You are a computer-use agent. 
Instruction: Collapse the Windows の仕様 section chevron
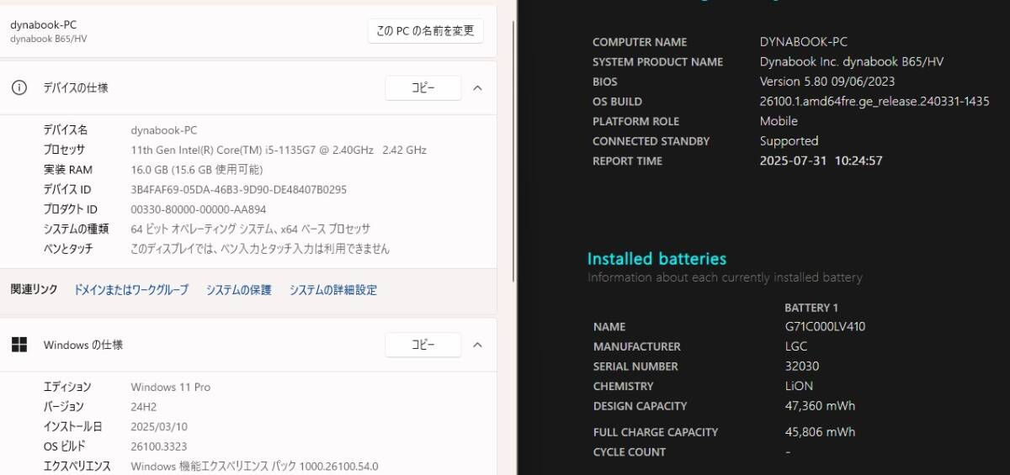point(477,345)
